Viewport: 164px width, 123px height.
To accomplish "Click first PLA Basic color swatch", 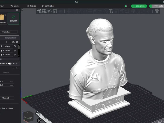I will (x=2, y=46).
